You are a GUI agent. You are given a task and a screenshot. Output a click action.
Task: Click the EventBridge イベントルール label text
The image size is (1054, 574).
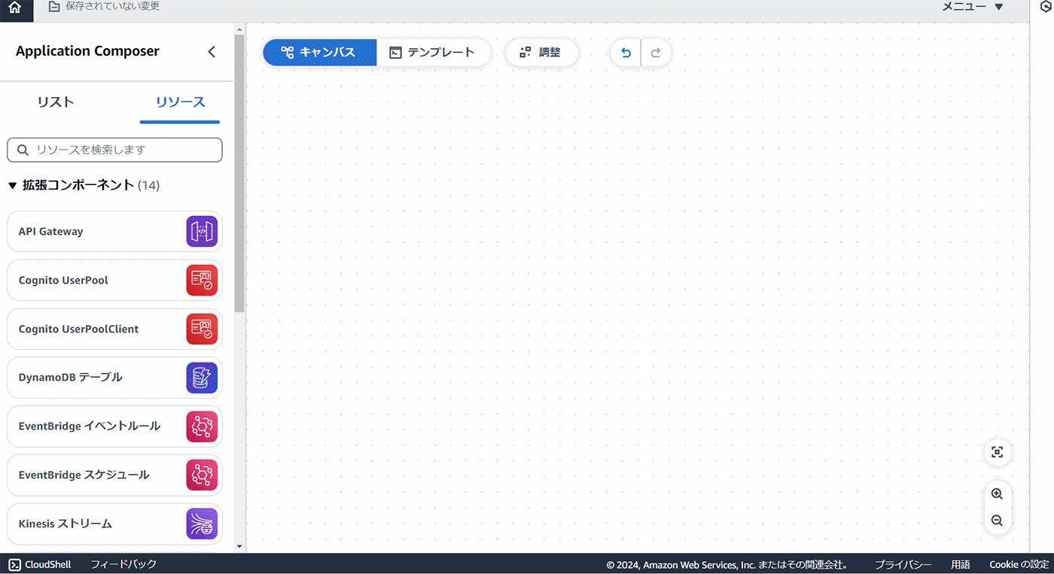click(x=89, y=426)
